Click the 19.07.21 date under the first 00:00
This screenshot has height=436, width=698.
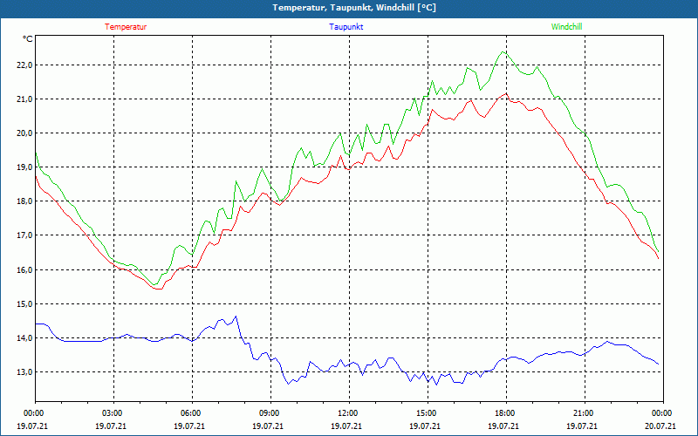[x=32, y=426]
